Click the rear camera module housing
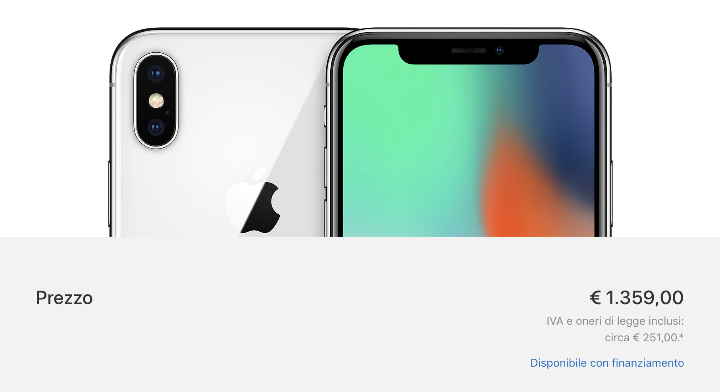Viewport: 720px width, 392px height. pos(156,101)
